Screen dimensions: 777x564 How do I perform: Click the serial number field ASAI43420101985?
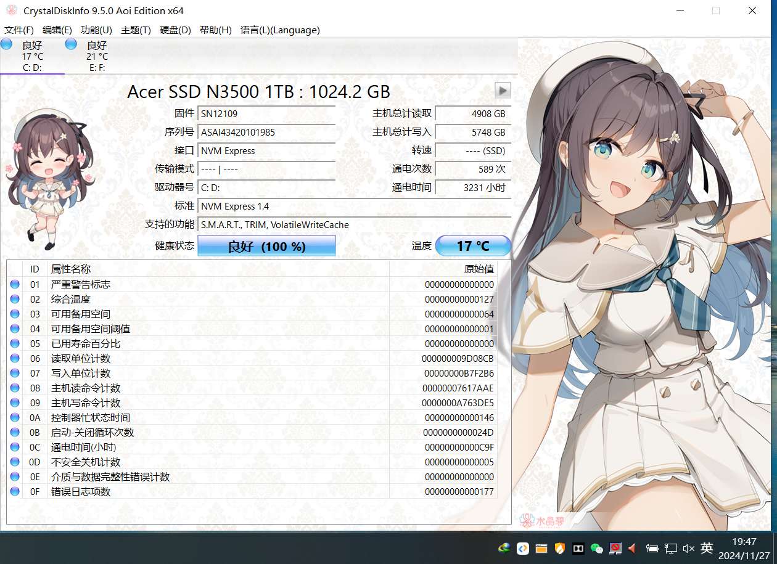(x=266, y=132)
